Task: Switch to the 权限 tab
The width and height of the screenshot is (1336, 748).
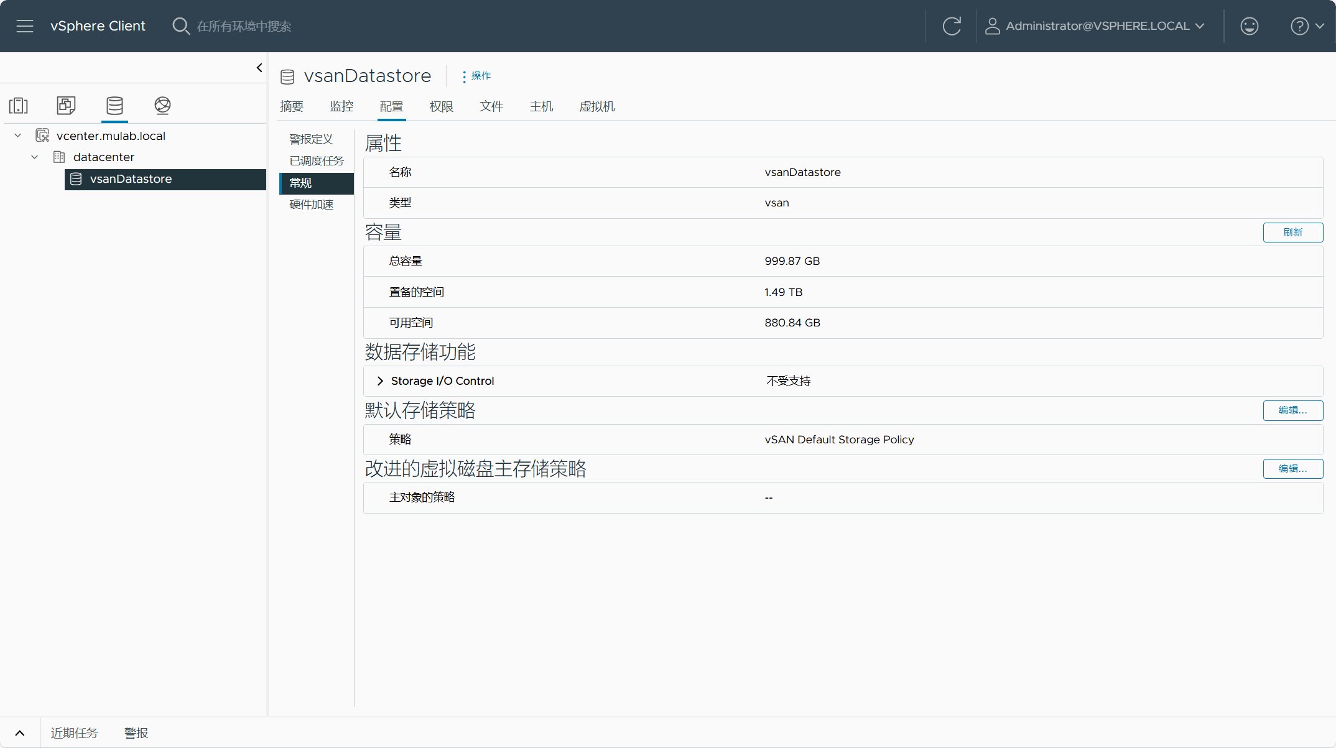Action: [442, 106]
